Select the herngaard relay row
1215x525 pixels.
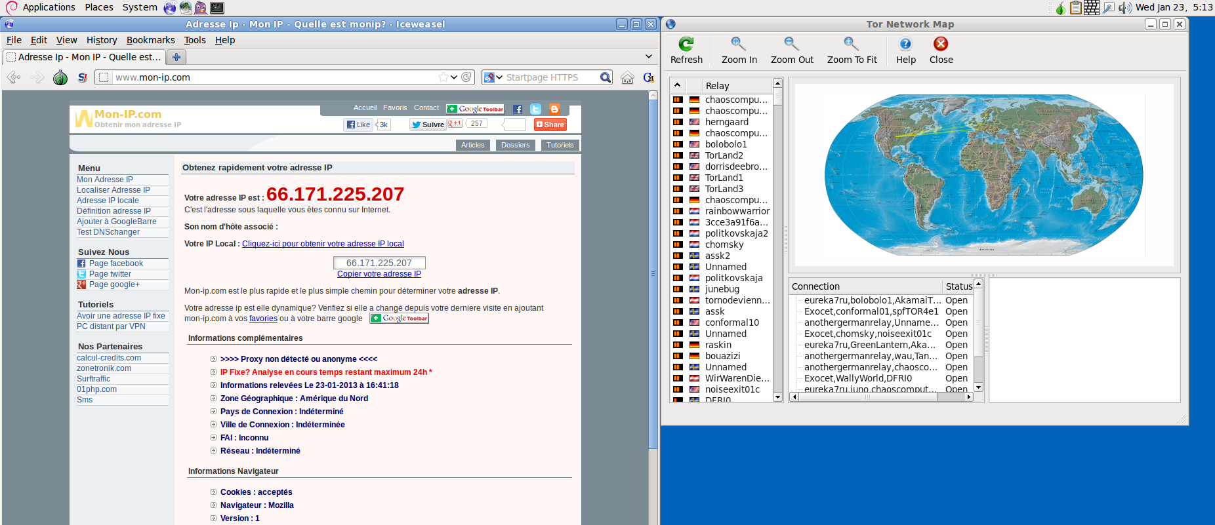[x=722, y=122]
